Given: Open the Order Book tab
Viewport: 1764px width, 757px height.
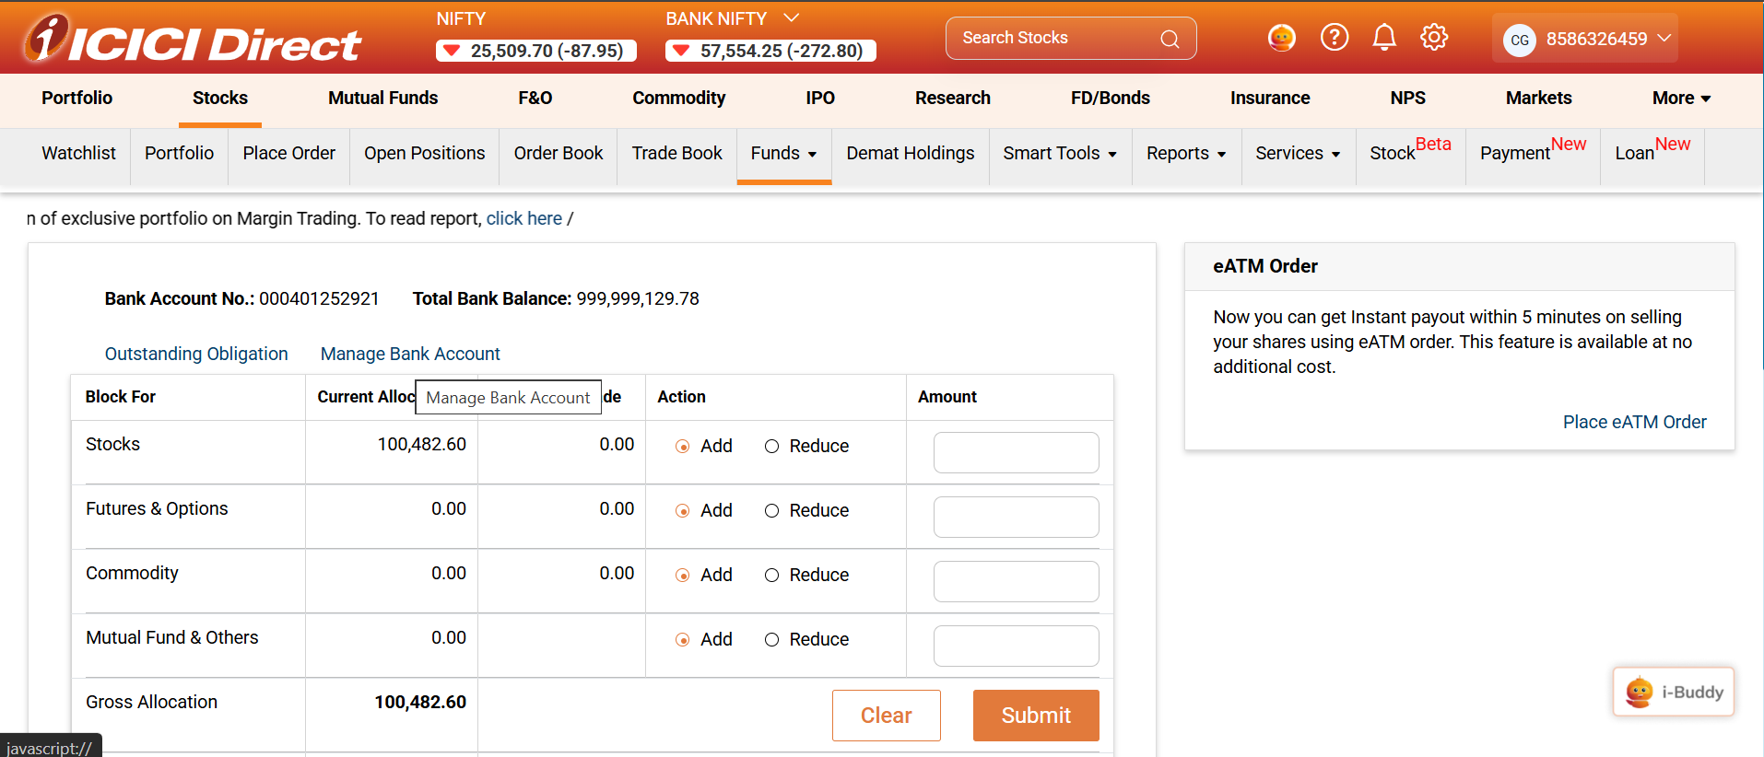Looking at the screenshot, I should pos(558,154).
